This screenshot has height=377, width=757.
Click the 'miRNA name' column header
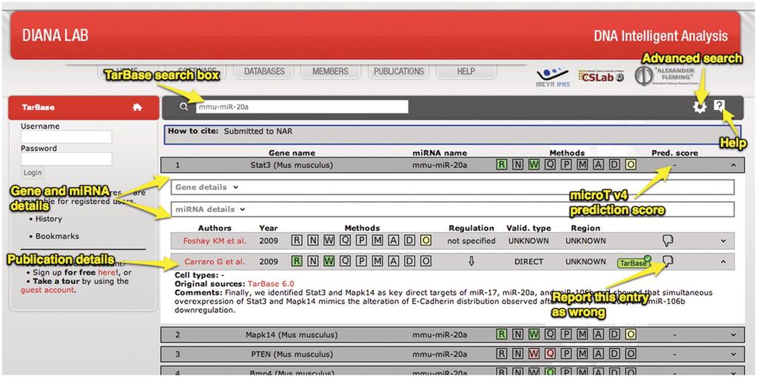tap(440, 153)
